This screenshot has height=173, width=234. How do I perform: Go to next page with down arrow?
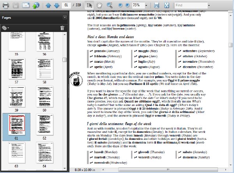pos(57,5)
